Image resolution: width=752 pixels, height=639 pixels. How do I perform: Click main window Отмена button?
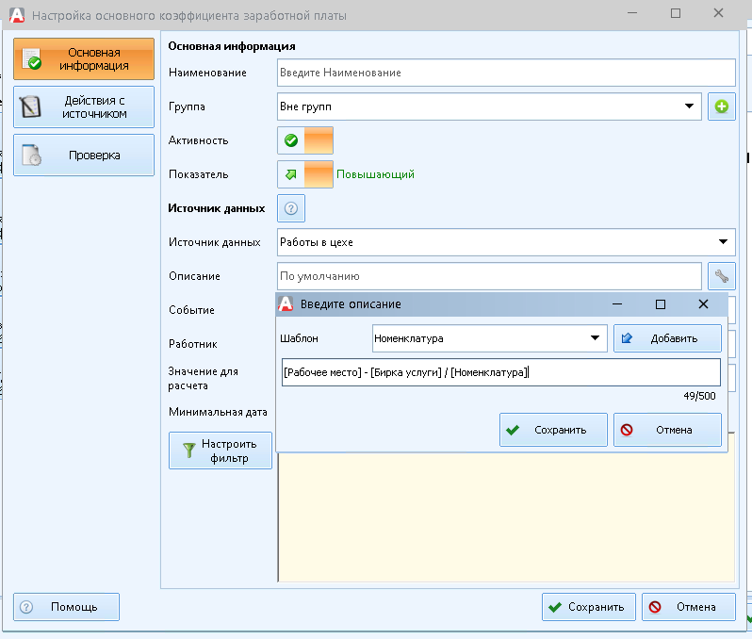pyautogui.click(x=689, y=607)
